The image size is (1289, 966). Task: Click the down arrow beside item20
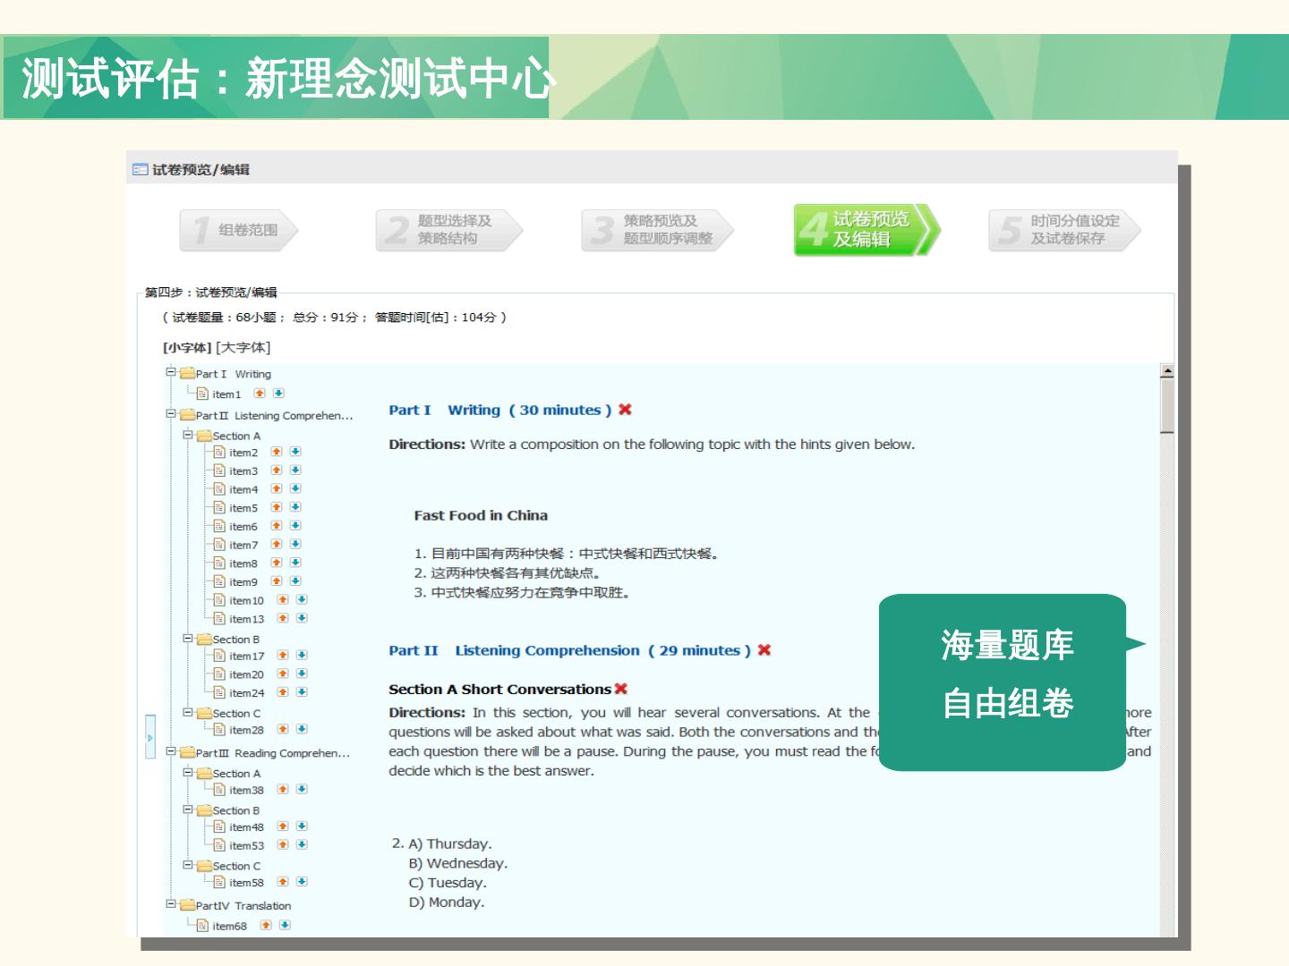point(302,674)
